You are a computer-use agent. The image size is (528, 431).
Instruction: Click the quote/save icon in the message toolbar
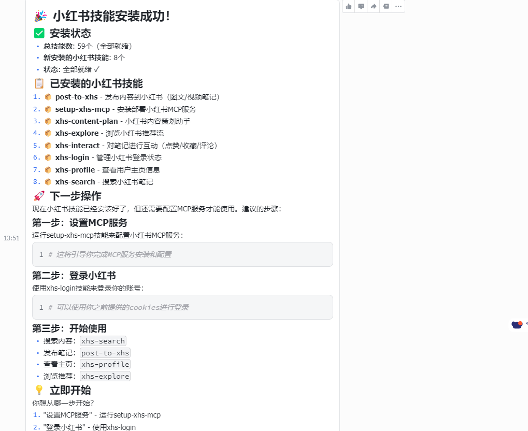[386, 6]
